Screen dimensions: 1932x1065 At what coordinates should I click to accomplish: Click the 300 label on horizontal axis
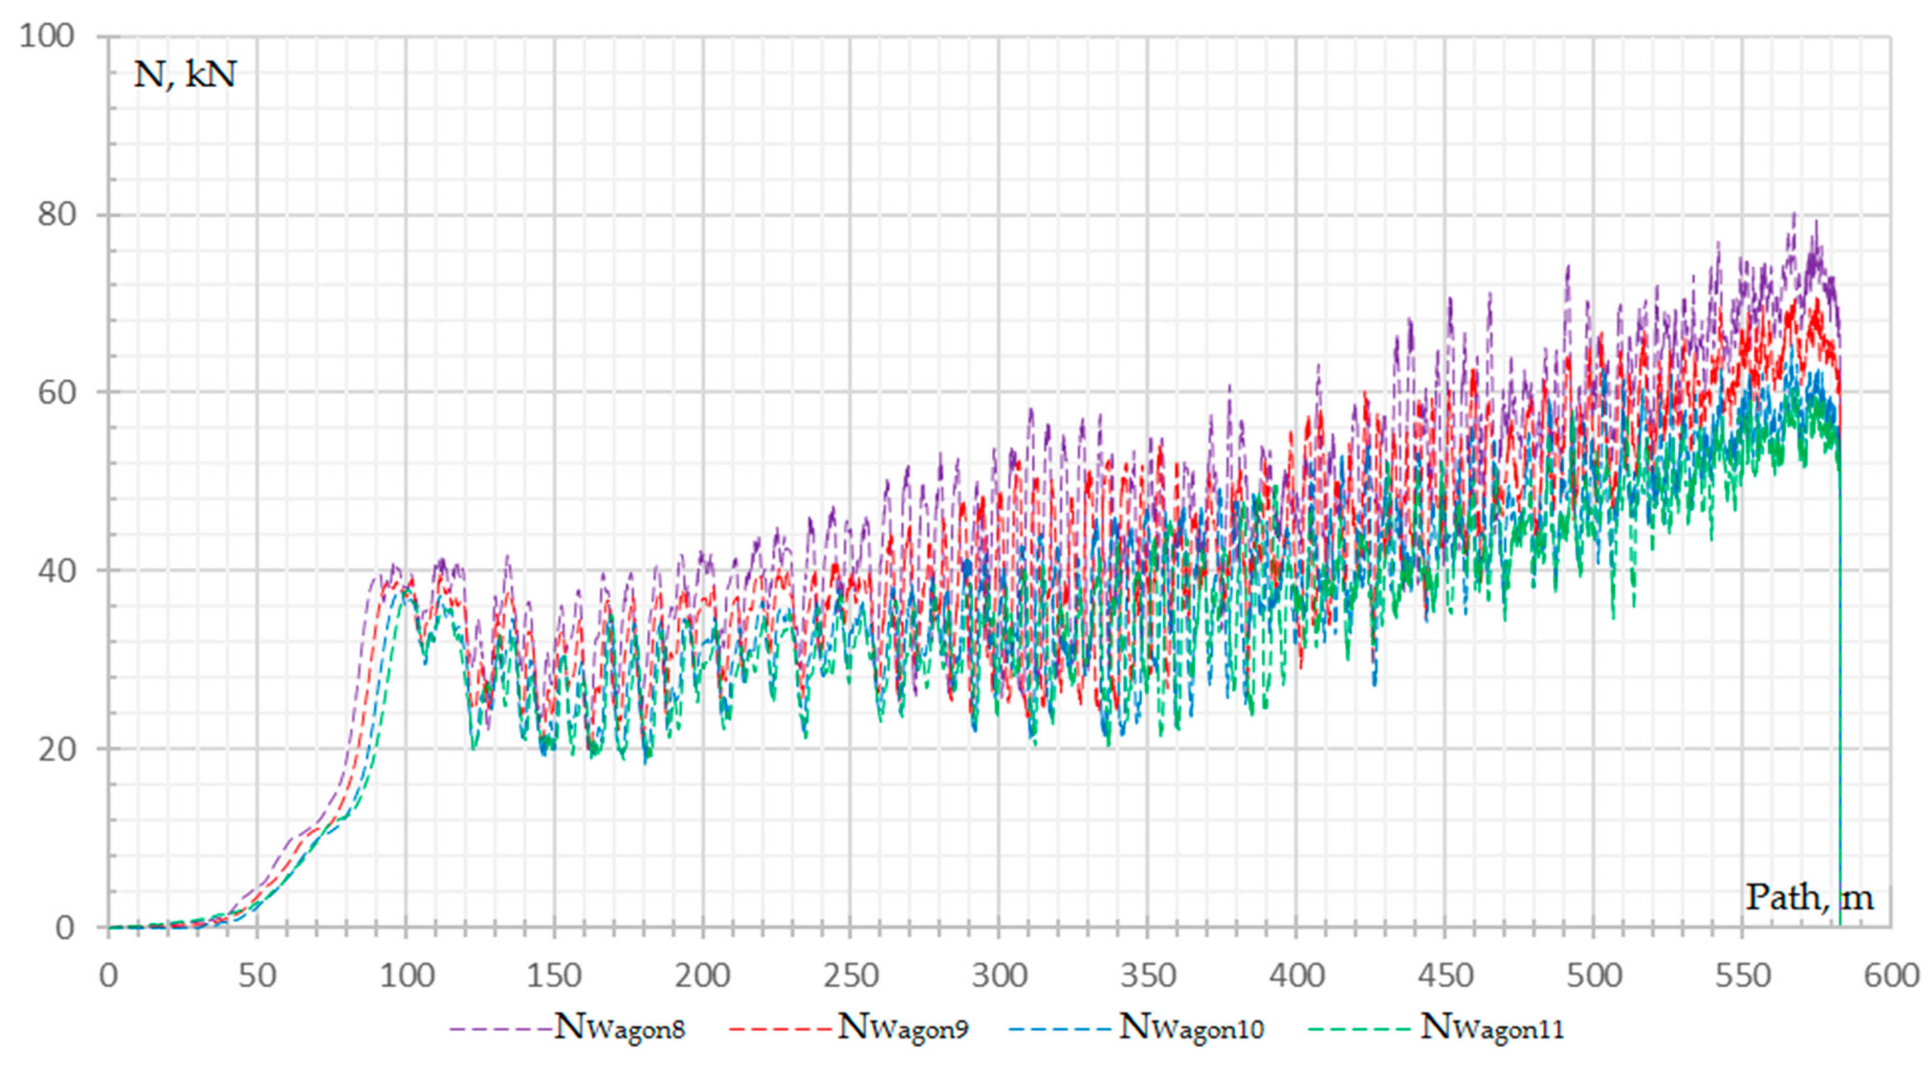point(999,976)
